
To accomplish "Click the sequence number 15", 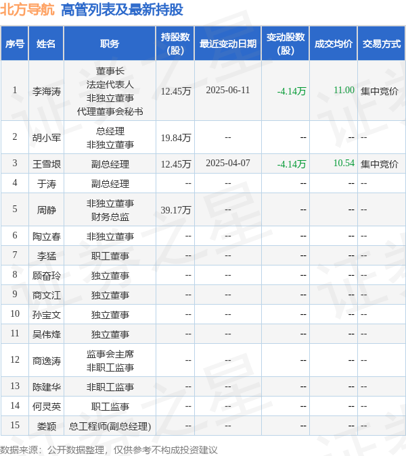I will pyautogui.click(x=15, y=425).
